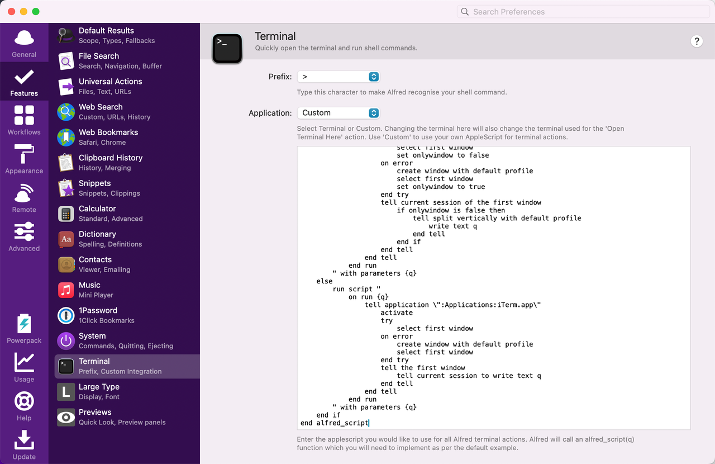715x464 pixels.
Task: Open the Application dropdown set to Custom
Action: coord(339,113)
